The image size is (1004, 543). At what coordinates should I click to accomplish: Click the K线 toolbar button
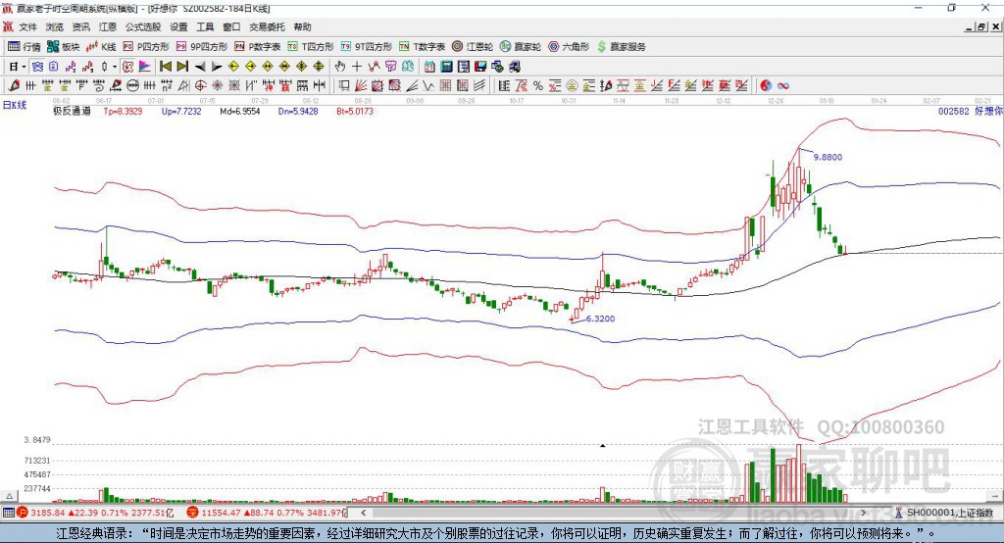coord(103,47)
